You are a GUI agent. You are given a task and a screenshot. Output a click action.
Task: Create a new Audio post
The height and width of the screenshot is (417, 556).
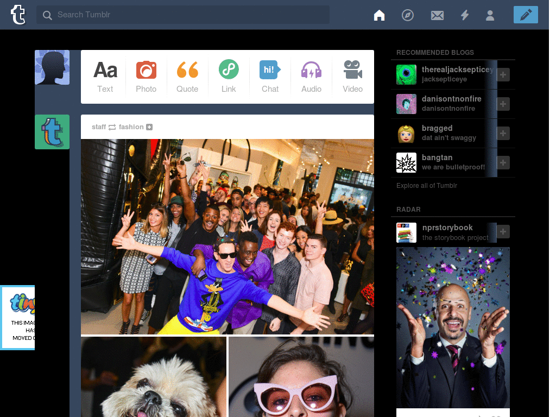tap(311, 77)
